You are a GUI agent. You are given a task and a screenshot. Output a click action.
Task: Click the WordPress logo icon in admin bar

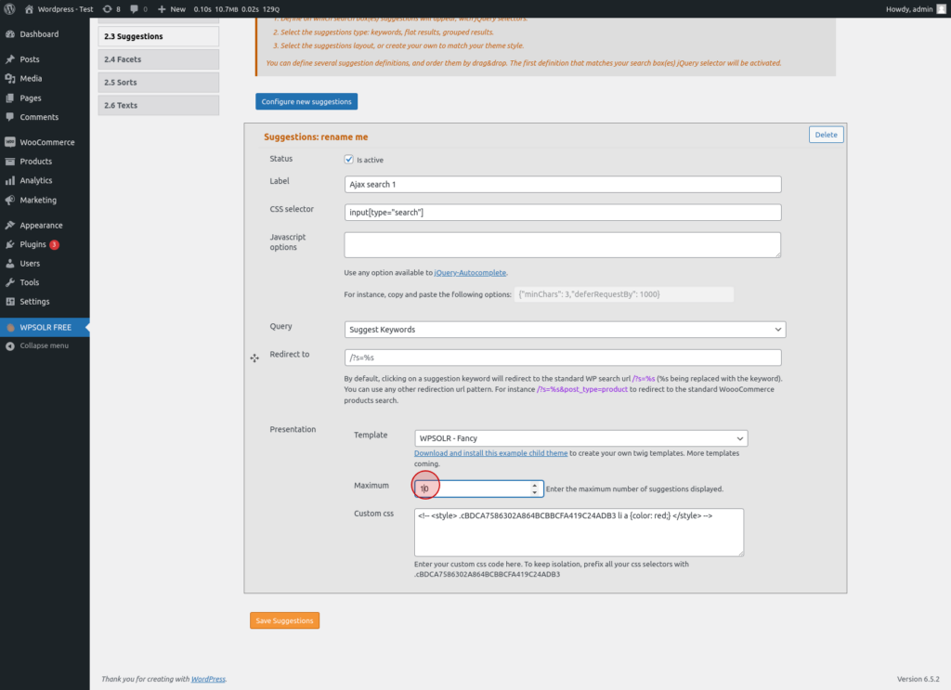coord(9,9)
